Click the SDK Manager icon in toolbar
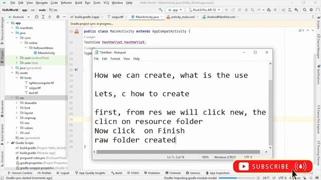This screenshot has height=180, width=321. click(296, 10)
